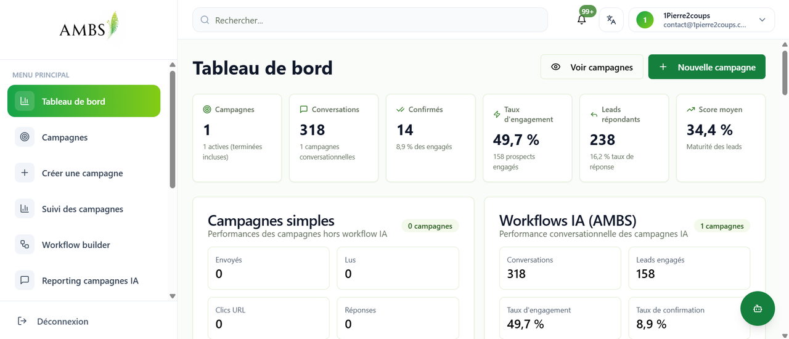Click the main page scroll-up arrow
Image resolution: width=789 pixels, height=339 pixels.
point(785,44)
